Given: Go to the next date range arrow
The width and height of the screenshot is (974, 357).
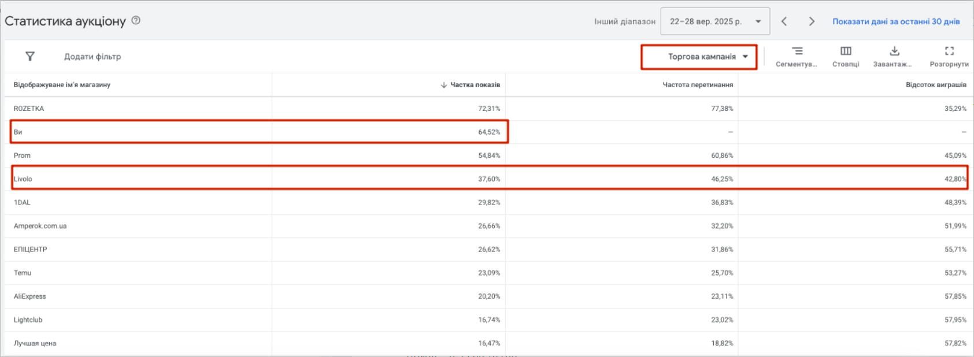Looking at the screenshot, I should (812, 21).
